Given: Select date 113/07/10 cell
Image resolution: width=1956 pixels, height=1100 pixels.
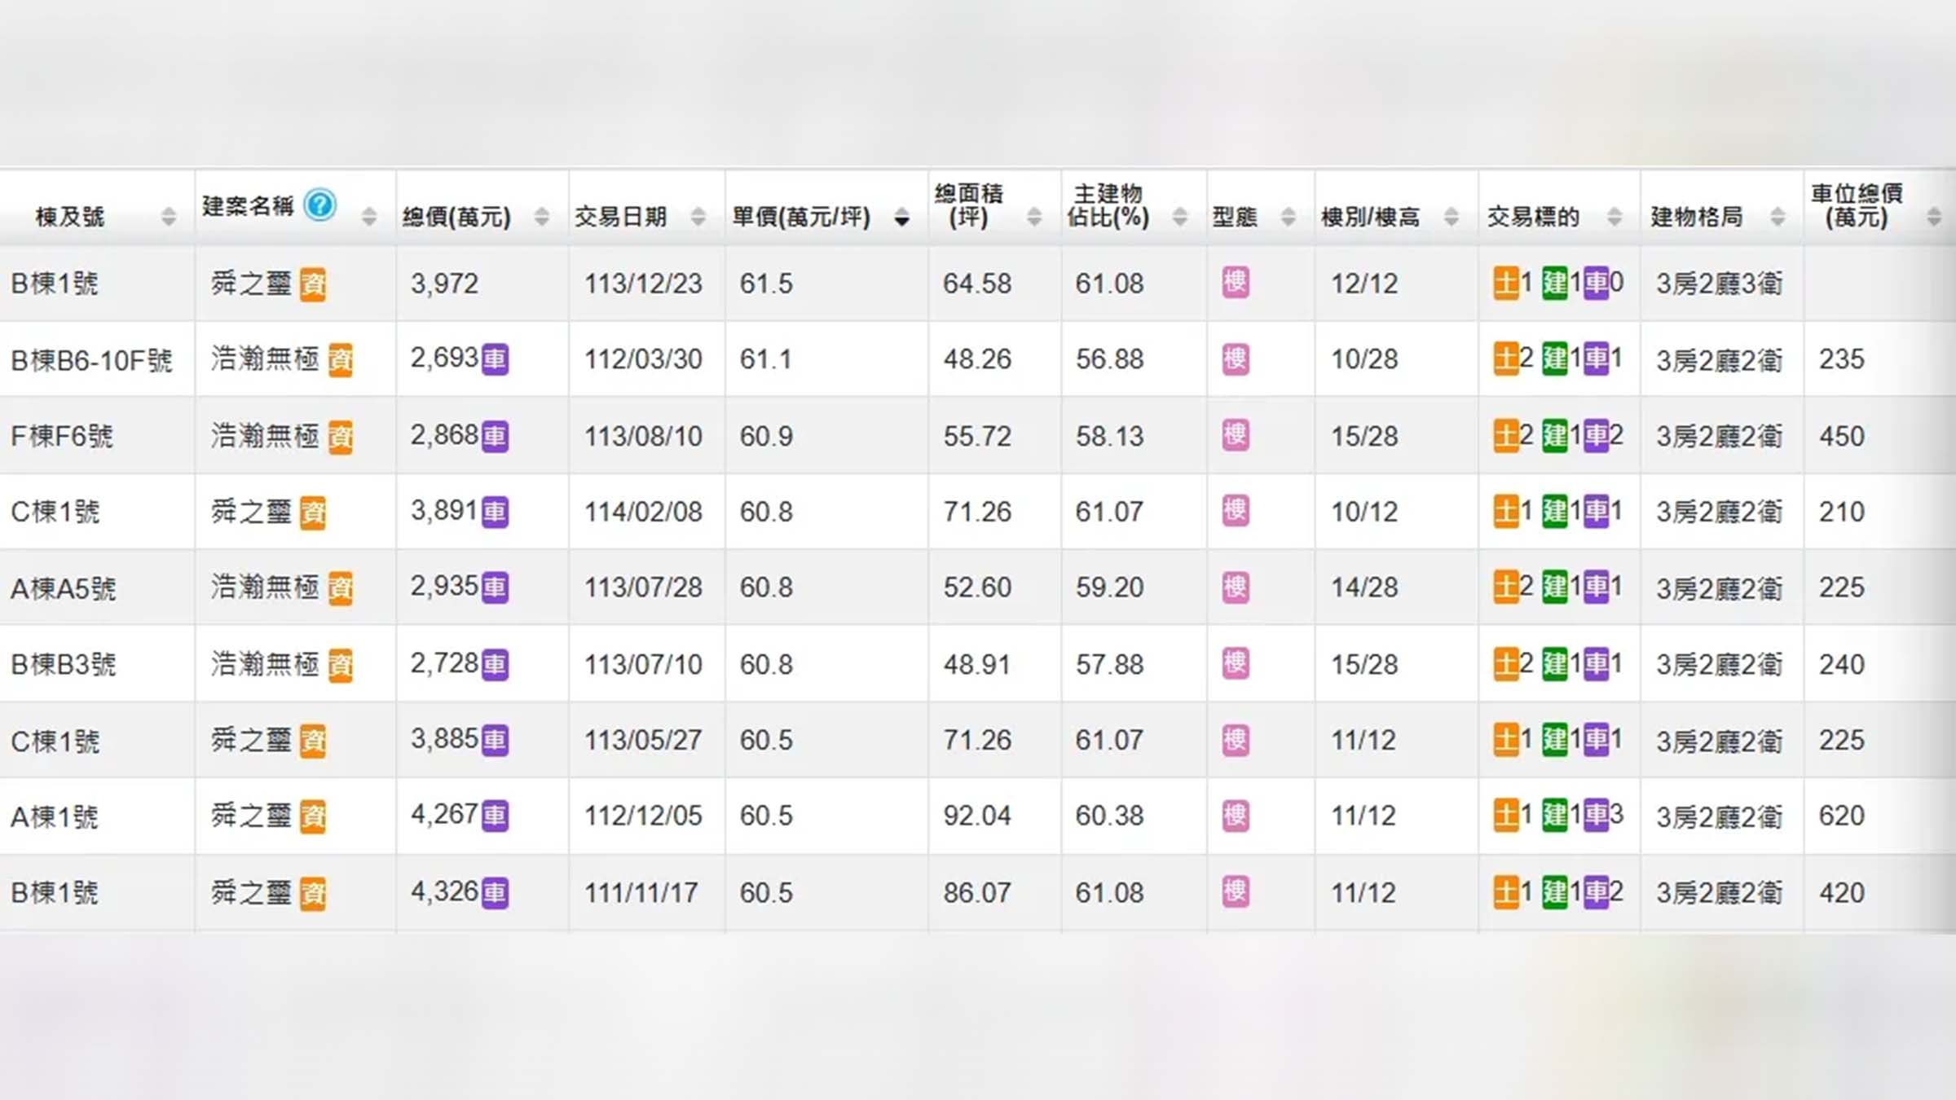Looking at the screenshot, I should point(643,664).
